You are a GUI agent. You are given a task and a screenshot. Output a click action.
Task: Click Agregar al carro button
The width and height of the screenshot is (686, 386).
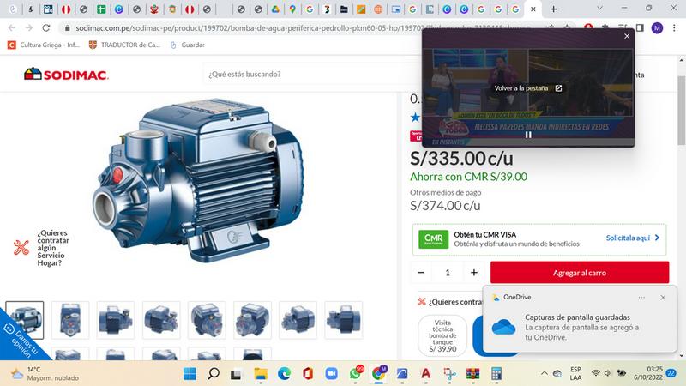pyautogui.click(x=580, y=273)
